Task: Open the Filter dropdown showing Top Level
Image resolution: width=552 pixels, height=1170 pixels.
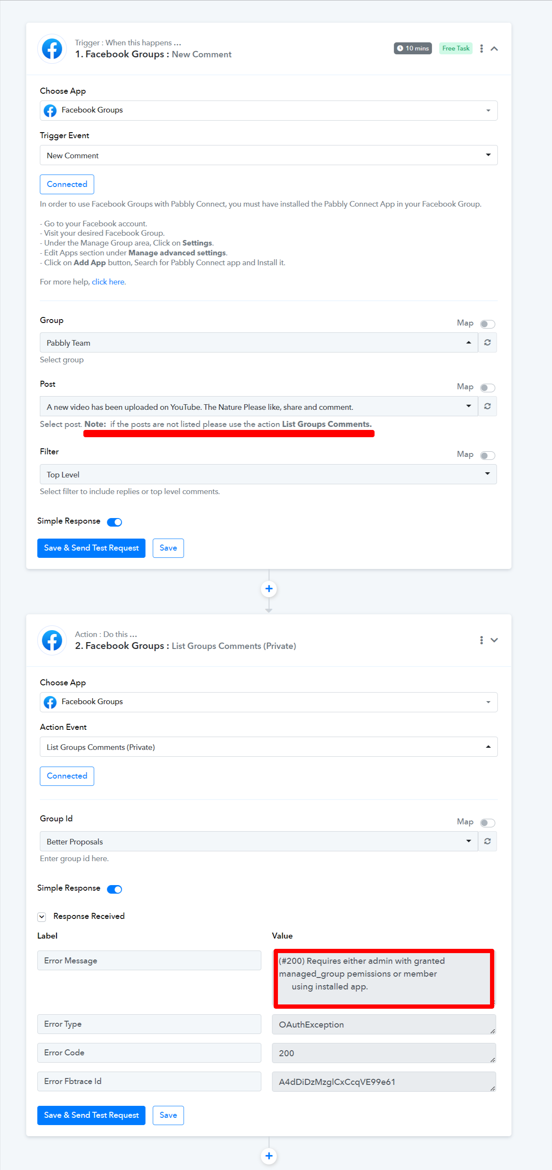Action: coord(268,474)
